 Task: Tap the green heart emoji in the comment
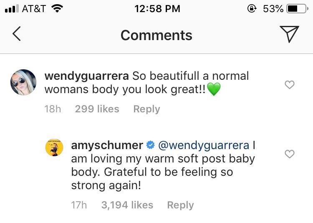coord(213,89)
